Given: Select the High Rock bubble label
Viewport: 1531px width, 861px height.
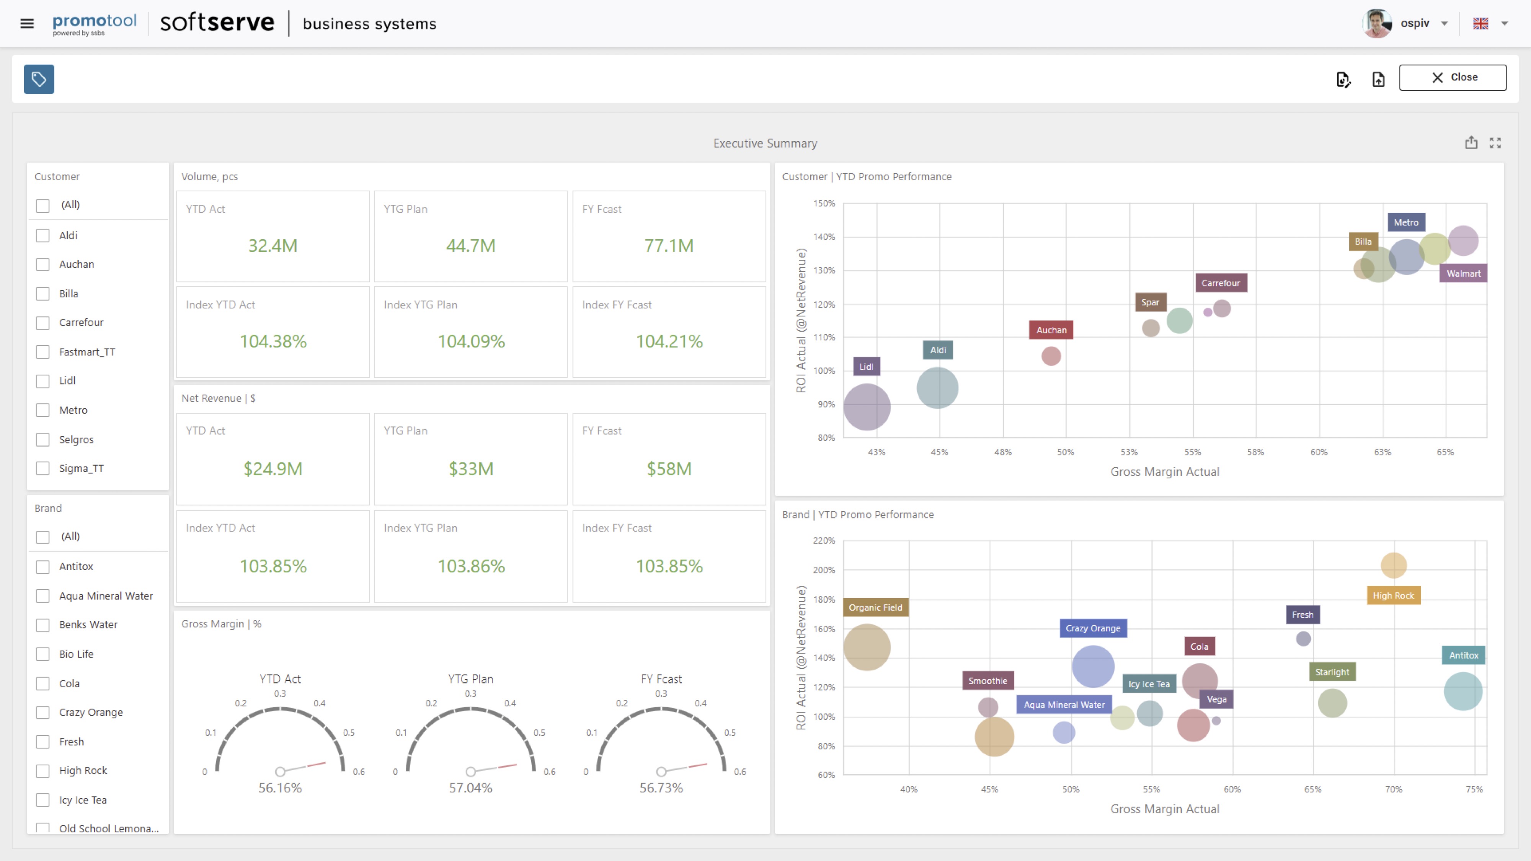Looking at the screenshot, I should click(1393, 595).
